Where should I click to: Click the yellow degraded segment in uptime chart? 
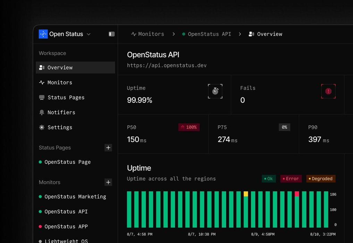[x=246, y=194]
